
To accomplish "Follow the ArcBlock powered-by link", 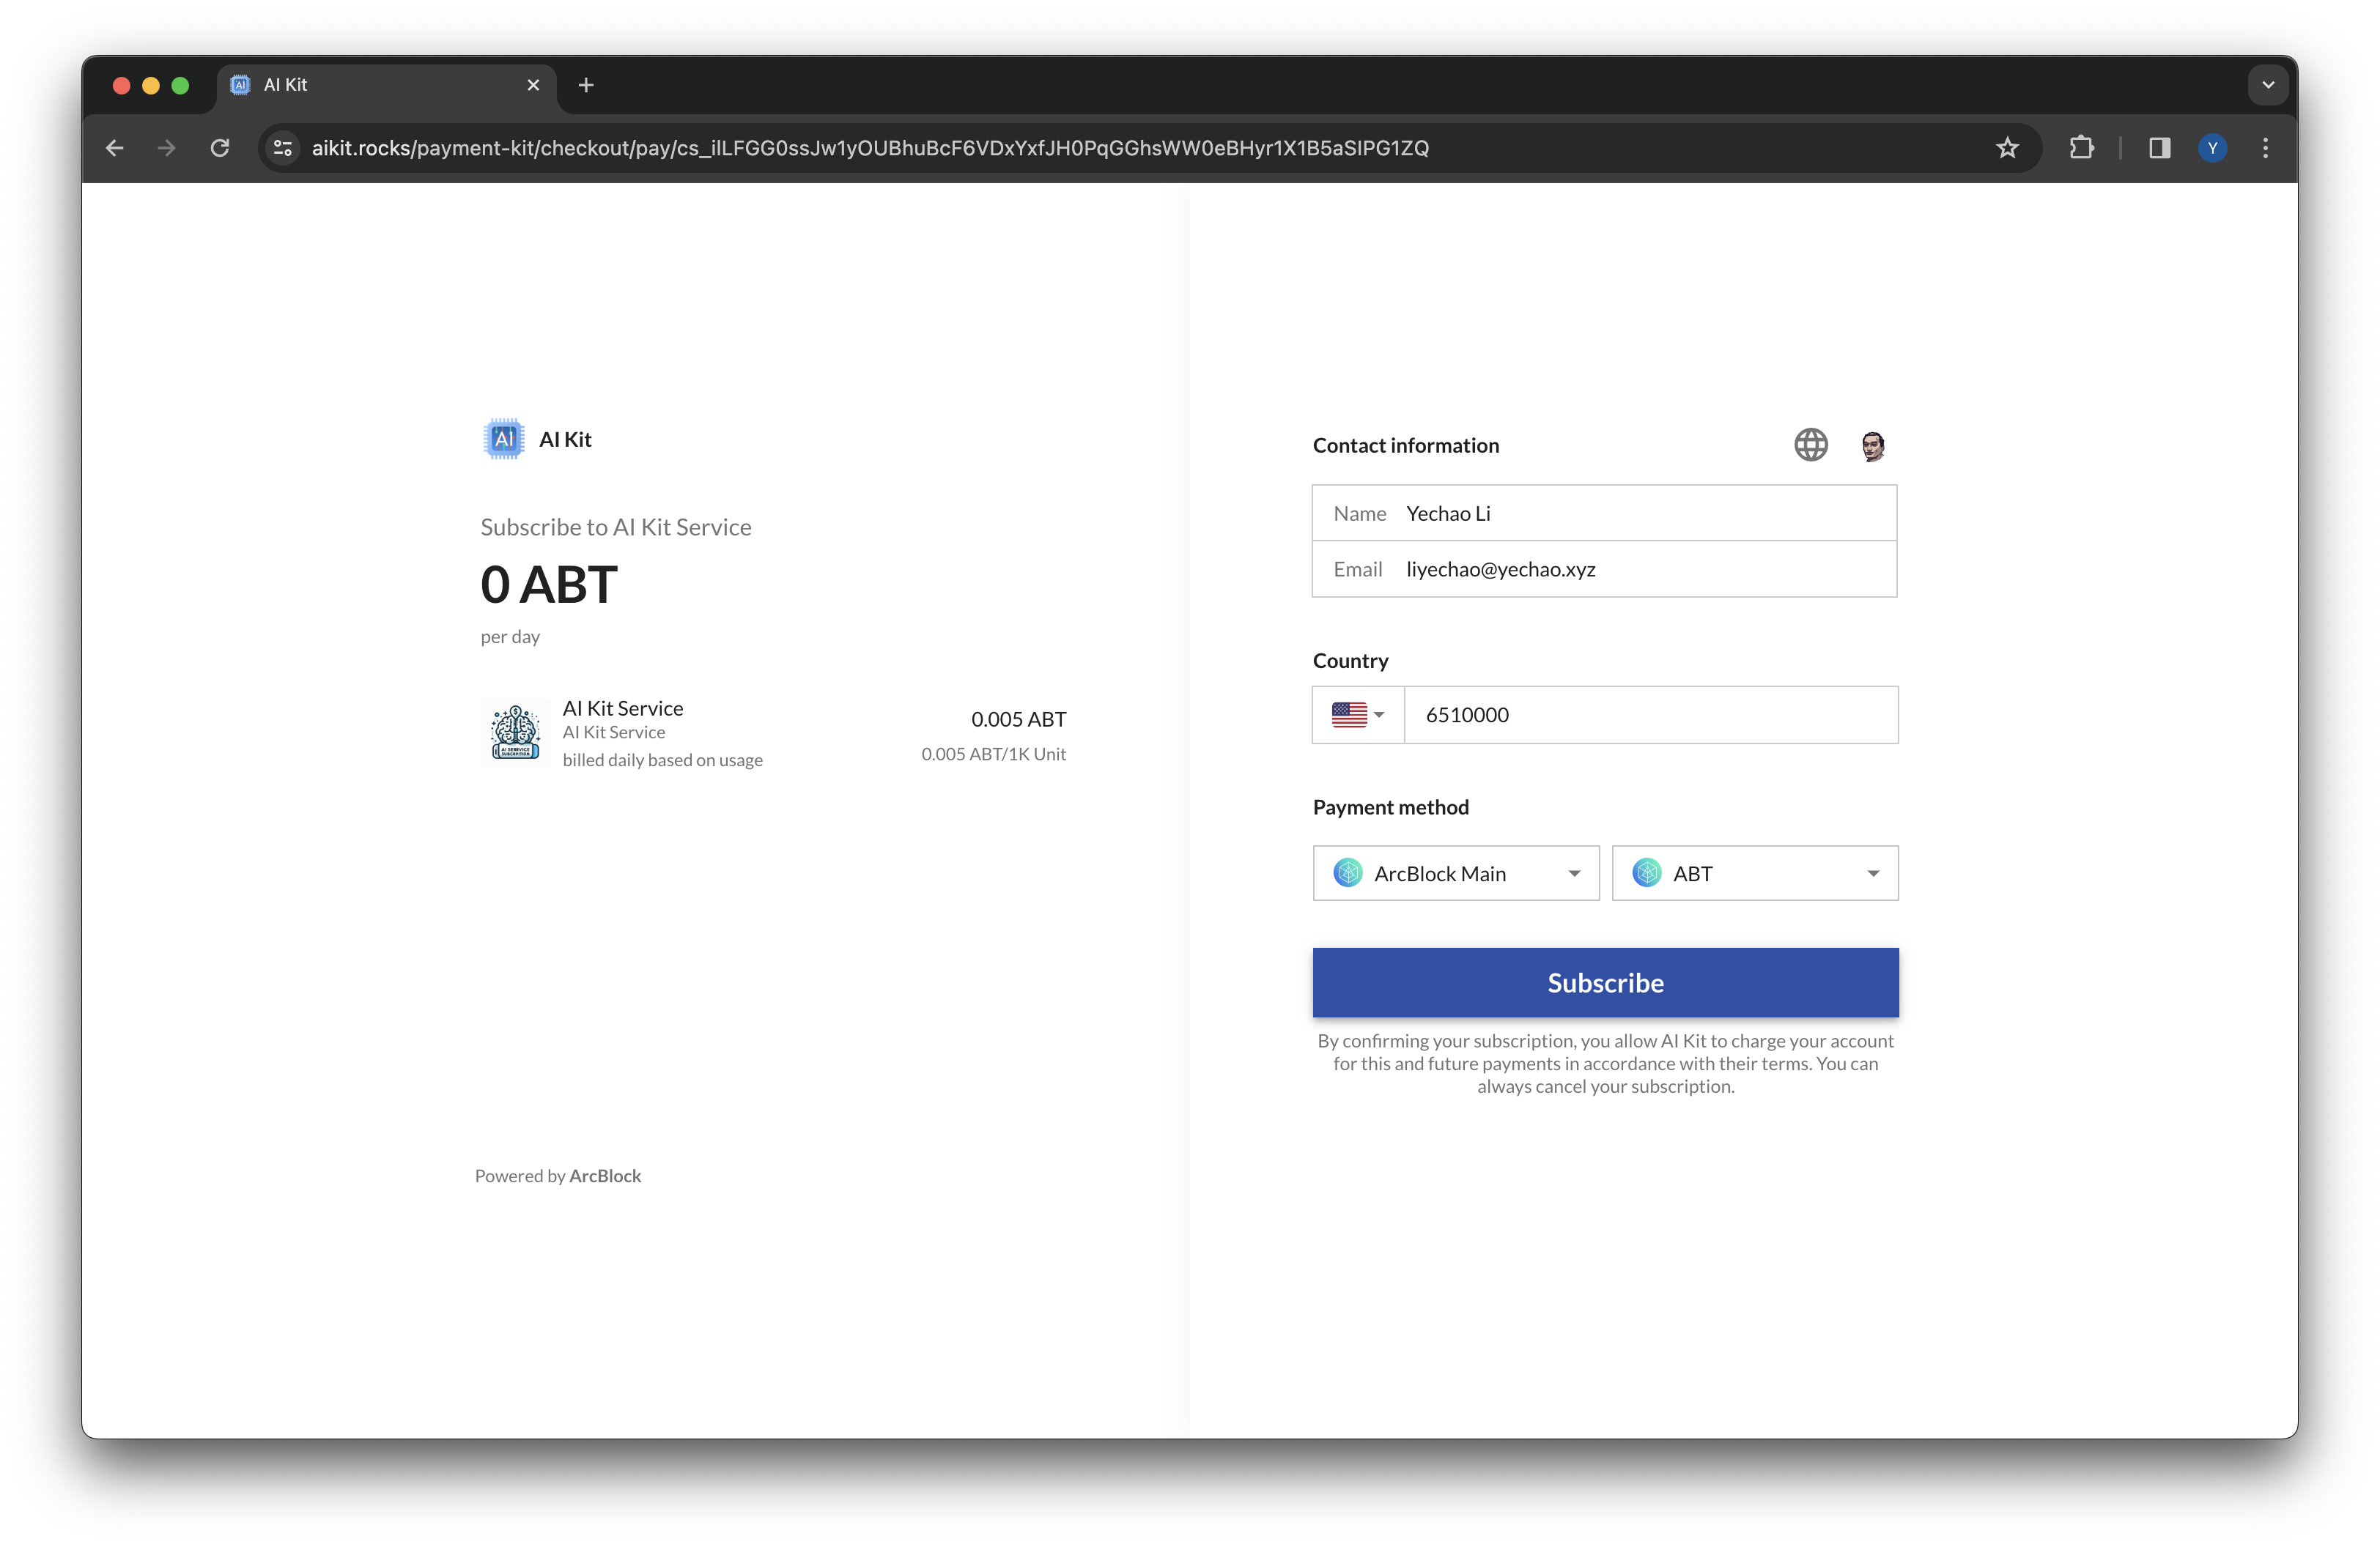I will pyautogui.click(x=605, y=1176).
